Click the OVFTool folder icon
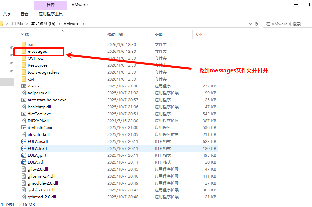The height and width of the screenshot is (207, 312). click(x=24, y=58)
